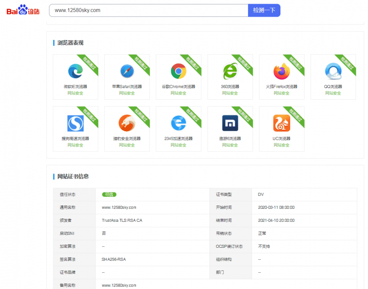
Task: Click 360浏览器 label text
Action: (x=230, y=87)
